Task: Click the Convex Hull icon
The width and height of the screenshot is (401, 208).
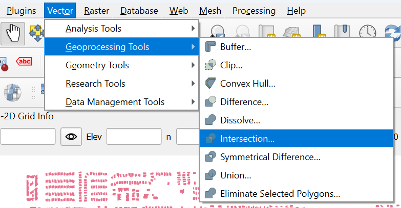Action: pyautogui.click(x=211, y=84)
